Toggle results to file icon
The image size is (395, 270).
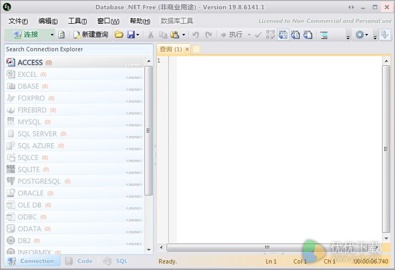[x=307, y=35]
